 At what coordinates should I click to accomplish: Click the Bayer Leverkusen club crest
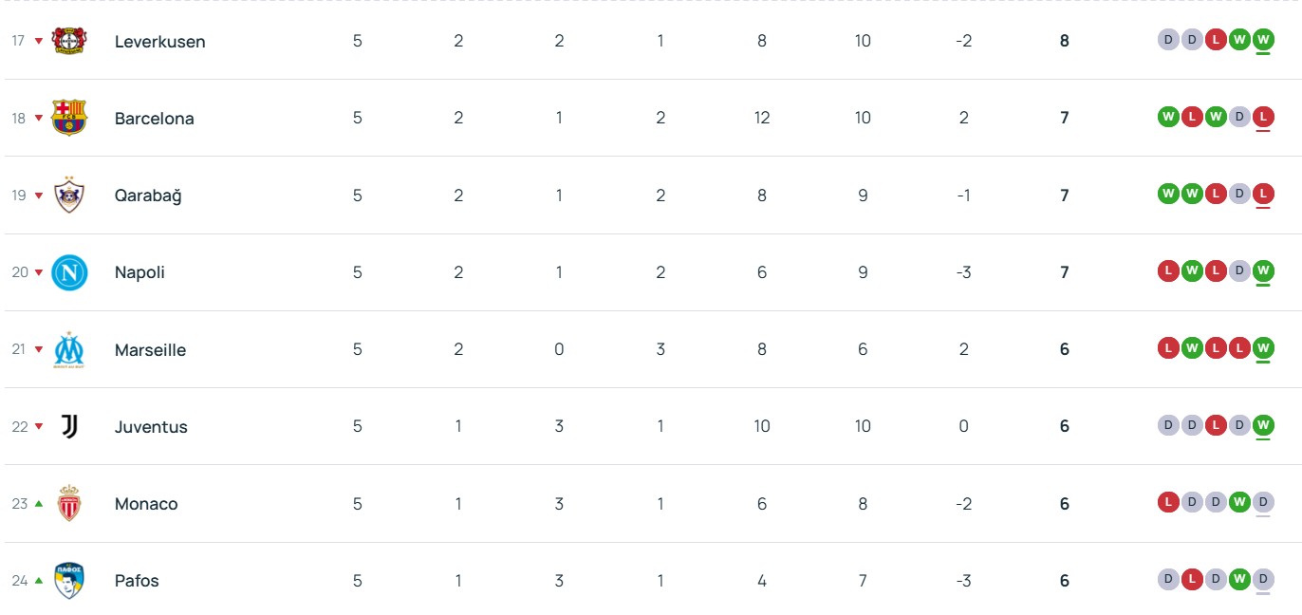(69, 41)
